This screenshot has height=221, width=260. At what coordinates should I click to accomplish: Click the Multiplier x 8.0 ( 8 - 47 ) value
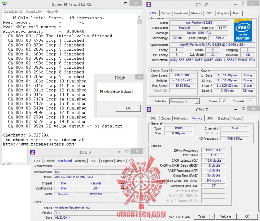point(183,80)
